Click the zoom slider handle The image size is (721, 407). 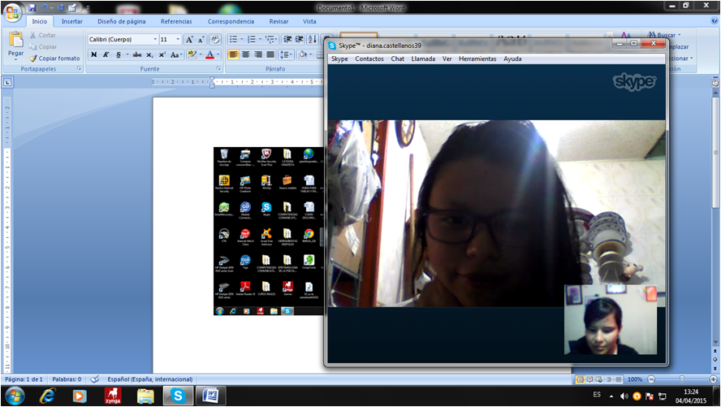tap(681, 379)
